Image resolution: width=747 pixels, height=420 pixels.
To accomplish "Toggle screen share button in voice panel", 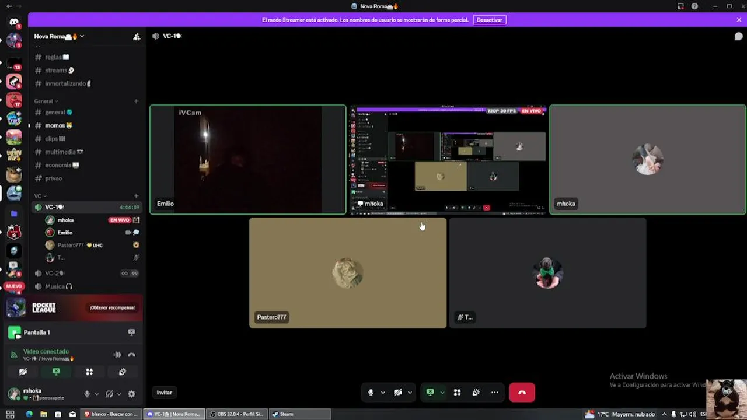I will pyautogui.click(x=56, y=372).
